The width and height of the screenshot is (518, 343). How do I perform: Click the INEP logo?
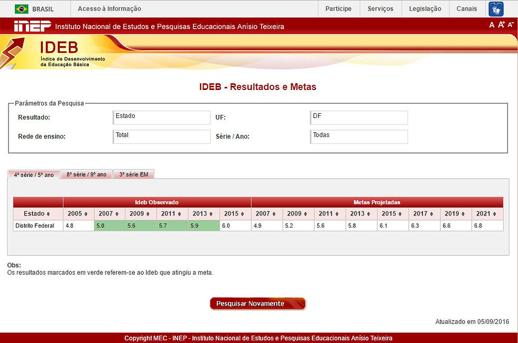[x=32, y=26]
